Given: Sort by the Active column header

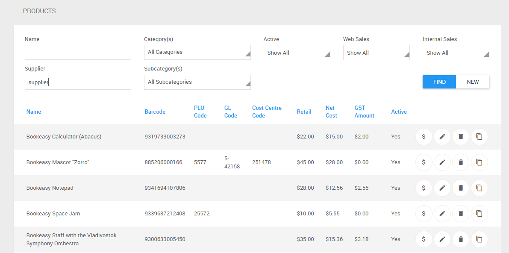Looking at the screenshot, I should 399,112.
